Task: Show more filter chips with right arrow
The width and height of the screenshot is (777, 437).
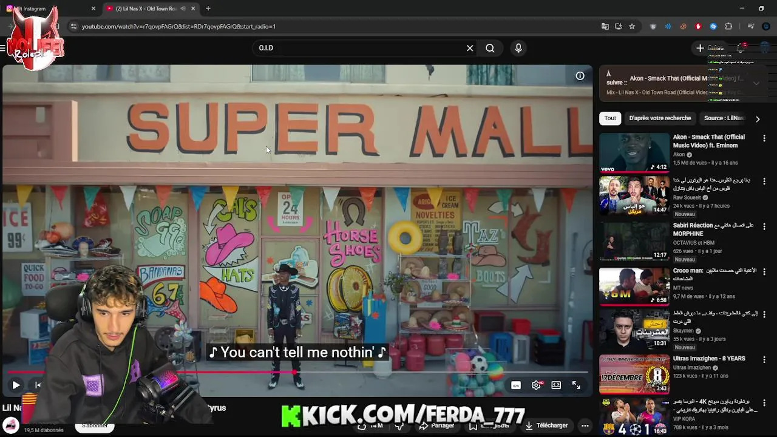Action: [758, 119]
